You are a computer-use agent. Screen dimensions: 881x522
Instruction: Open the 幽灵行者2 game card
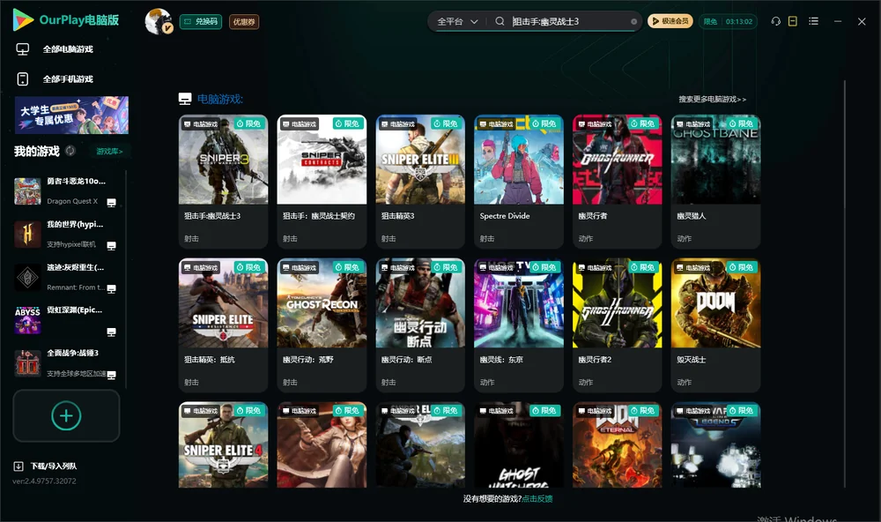pyautogui.click(x=617, y=325)
